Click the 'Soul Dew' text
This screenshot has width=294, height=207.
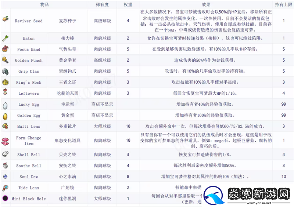29,177
